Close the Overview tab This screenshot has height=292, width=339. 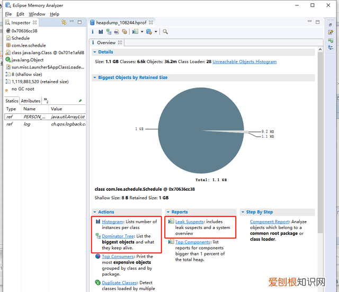tap(120, 42)
